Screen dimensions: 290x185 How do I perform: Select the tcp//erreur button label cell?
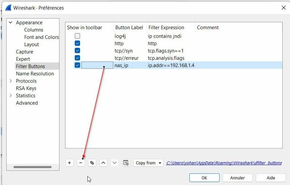pos(127,58)
